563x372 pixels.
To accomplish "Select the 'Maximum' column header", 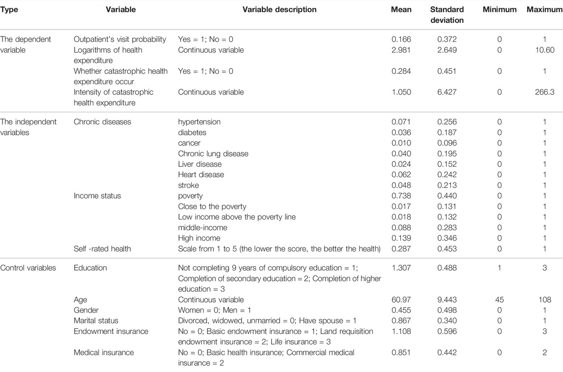I will pyautogui.click(x=545, y=10).
